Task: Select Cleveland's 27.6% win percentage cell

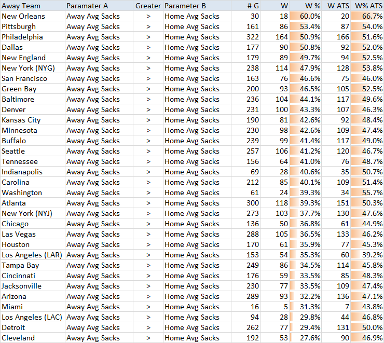Action: (306, 338)
